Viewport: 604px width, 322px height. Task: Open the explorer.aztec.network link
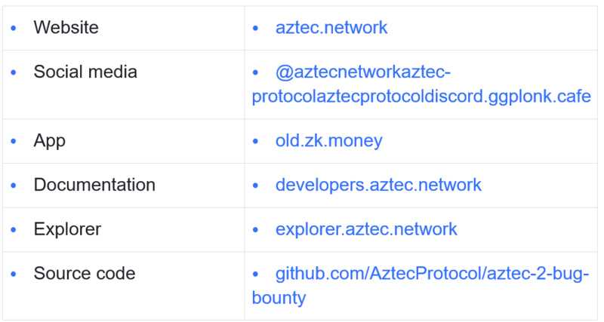(366, 229)
